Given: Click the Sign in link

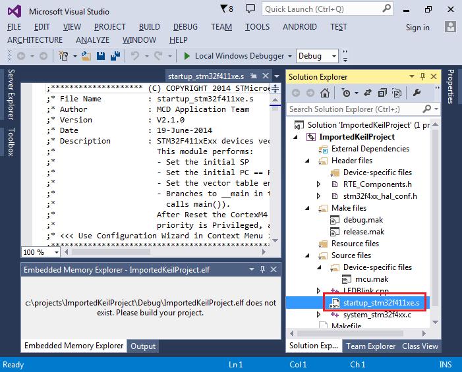Looking at the screenshot, I should click(417, 27).
